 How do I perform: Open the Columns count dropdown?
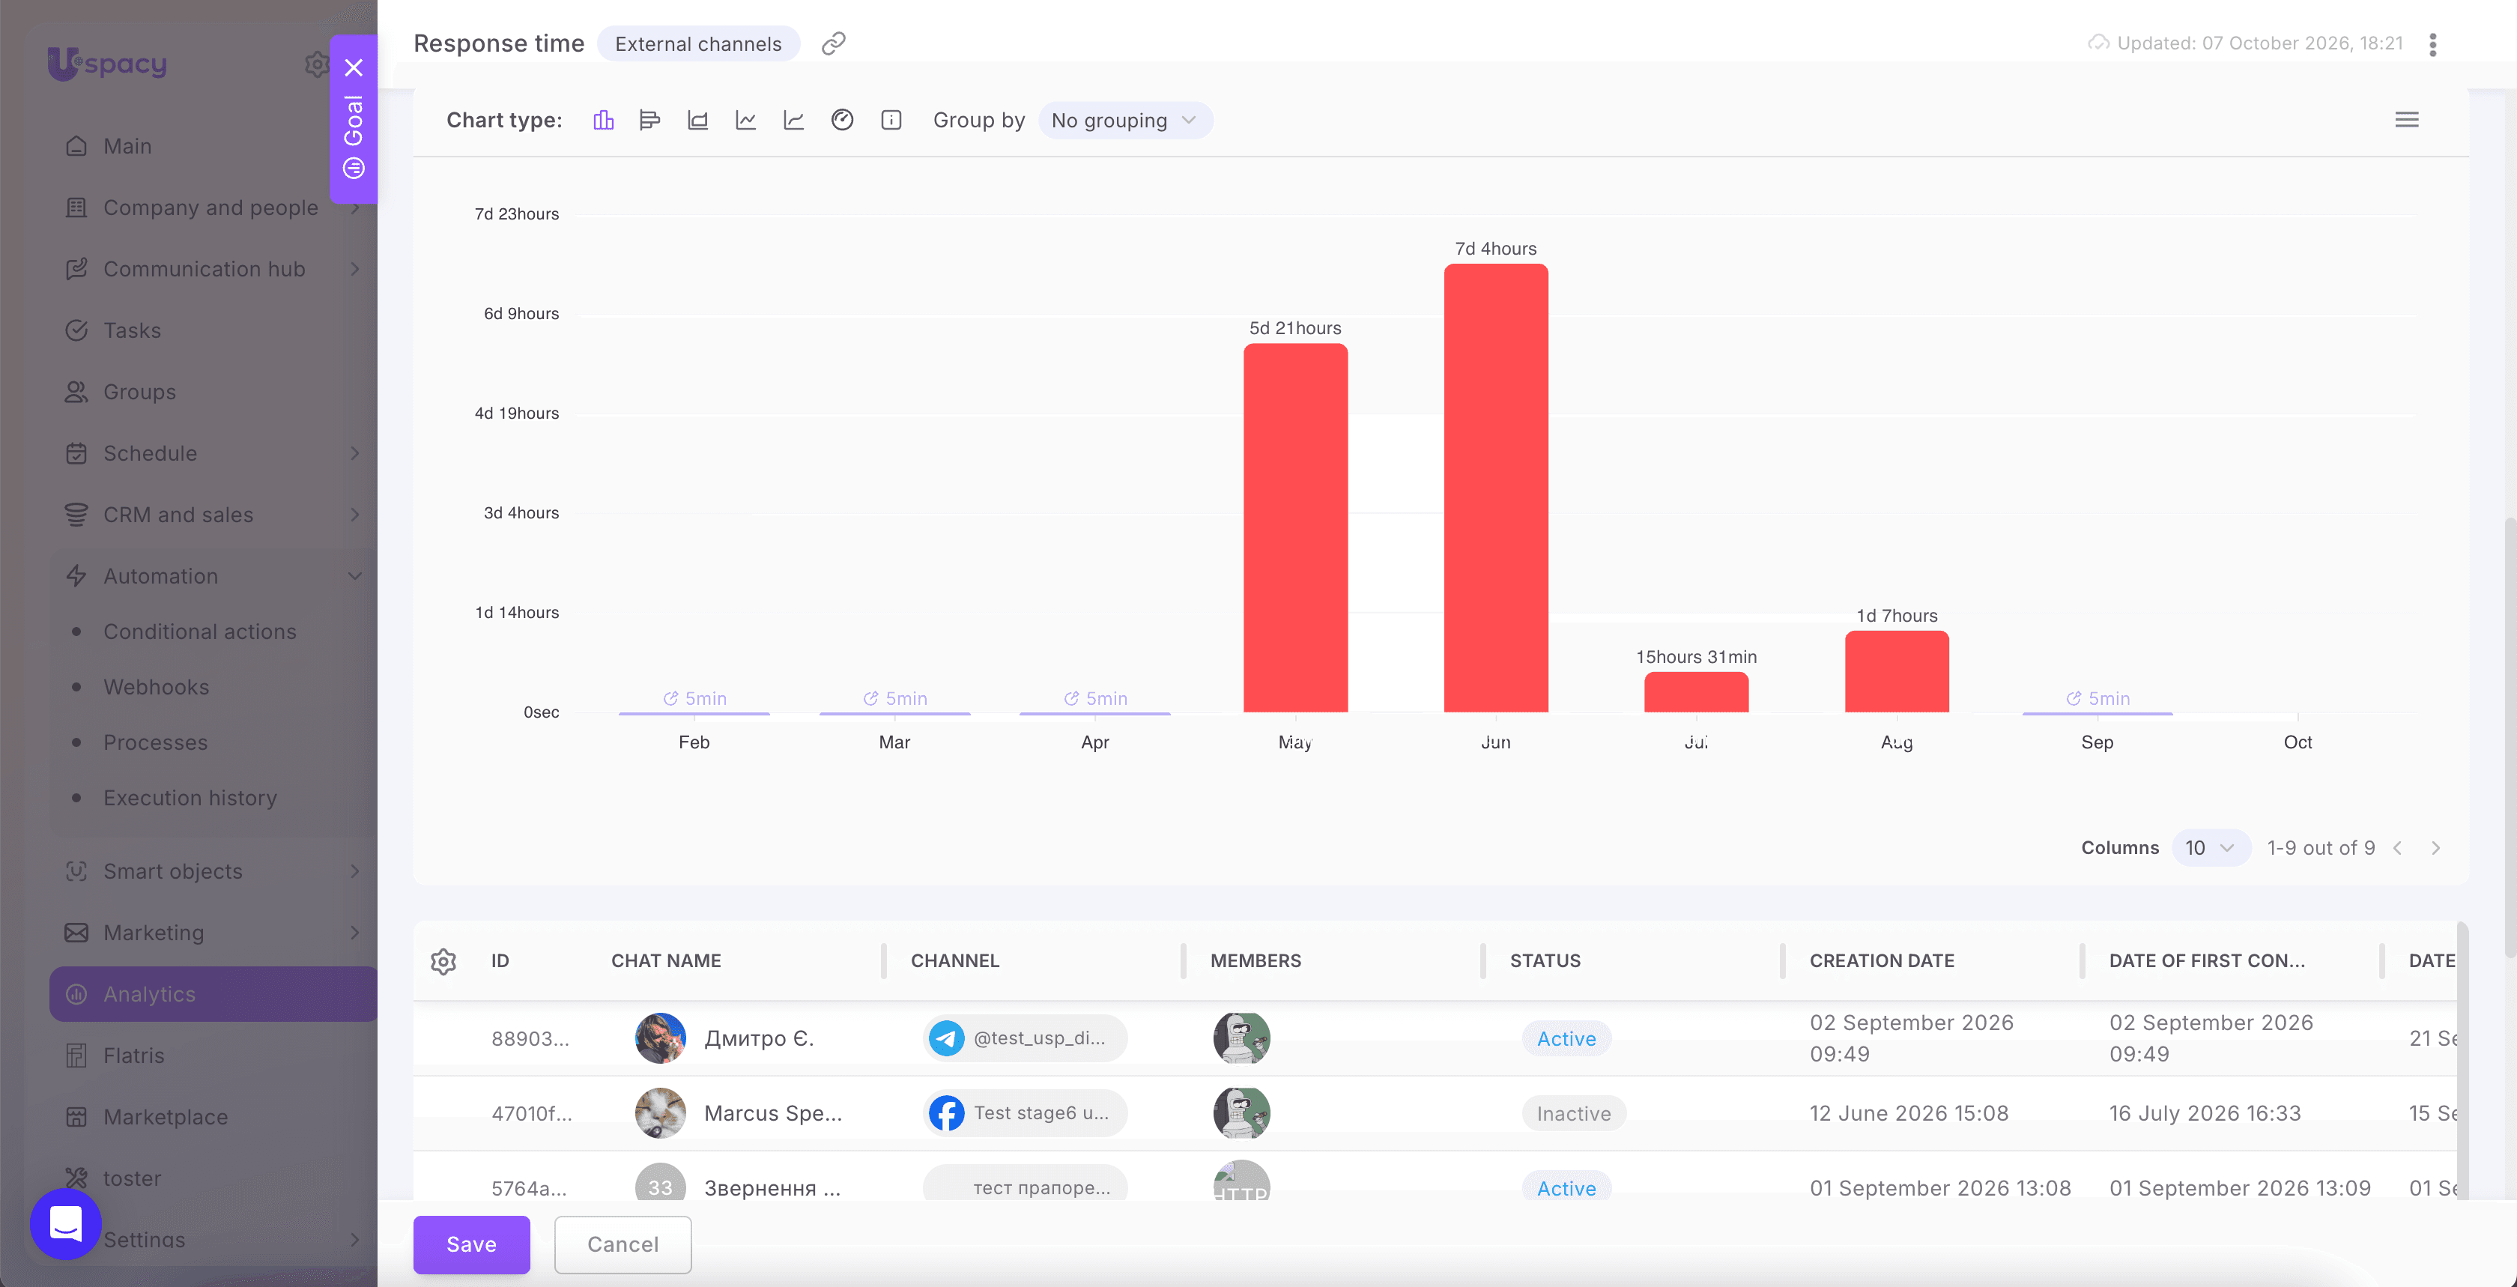tap(2210, 847)
